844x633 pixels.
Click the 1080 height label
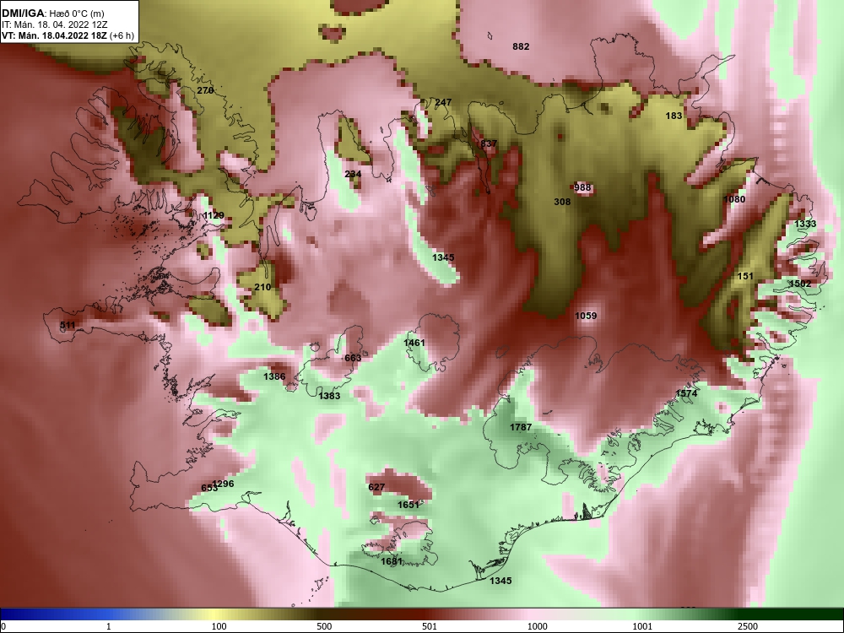pos(734,199)
